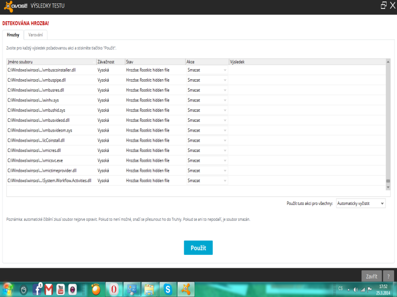Viewport: 397px width, 297px height.
Task: Click the Vysoká severity of vmbuspipe.dll
Action: 103,80
